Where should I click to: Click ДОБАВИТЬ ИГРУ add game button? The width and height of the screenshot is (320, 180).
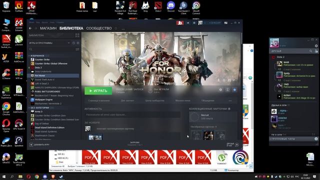(39, 144)
